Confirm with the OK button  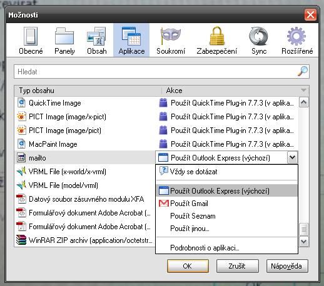coord(188,266)
